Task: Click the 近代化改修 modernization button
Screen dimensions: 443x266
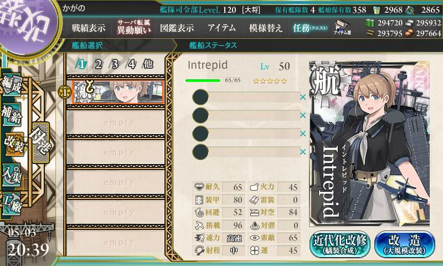Action: [340, 244]
